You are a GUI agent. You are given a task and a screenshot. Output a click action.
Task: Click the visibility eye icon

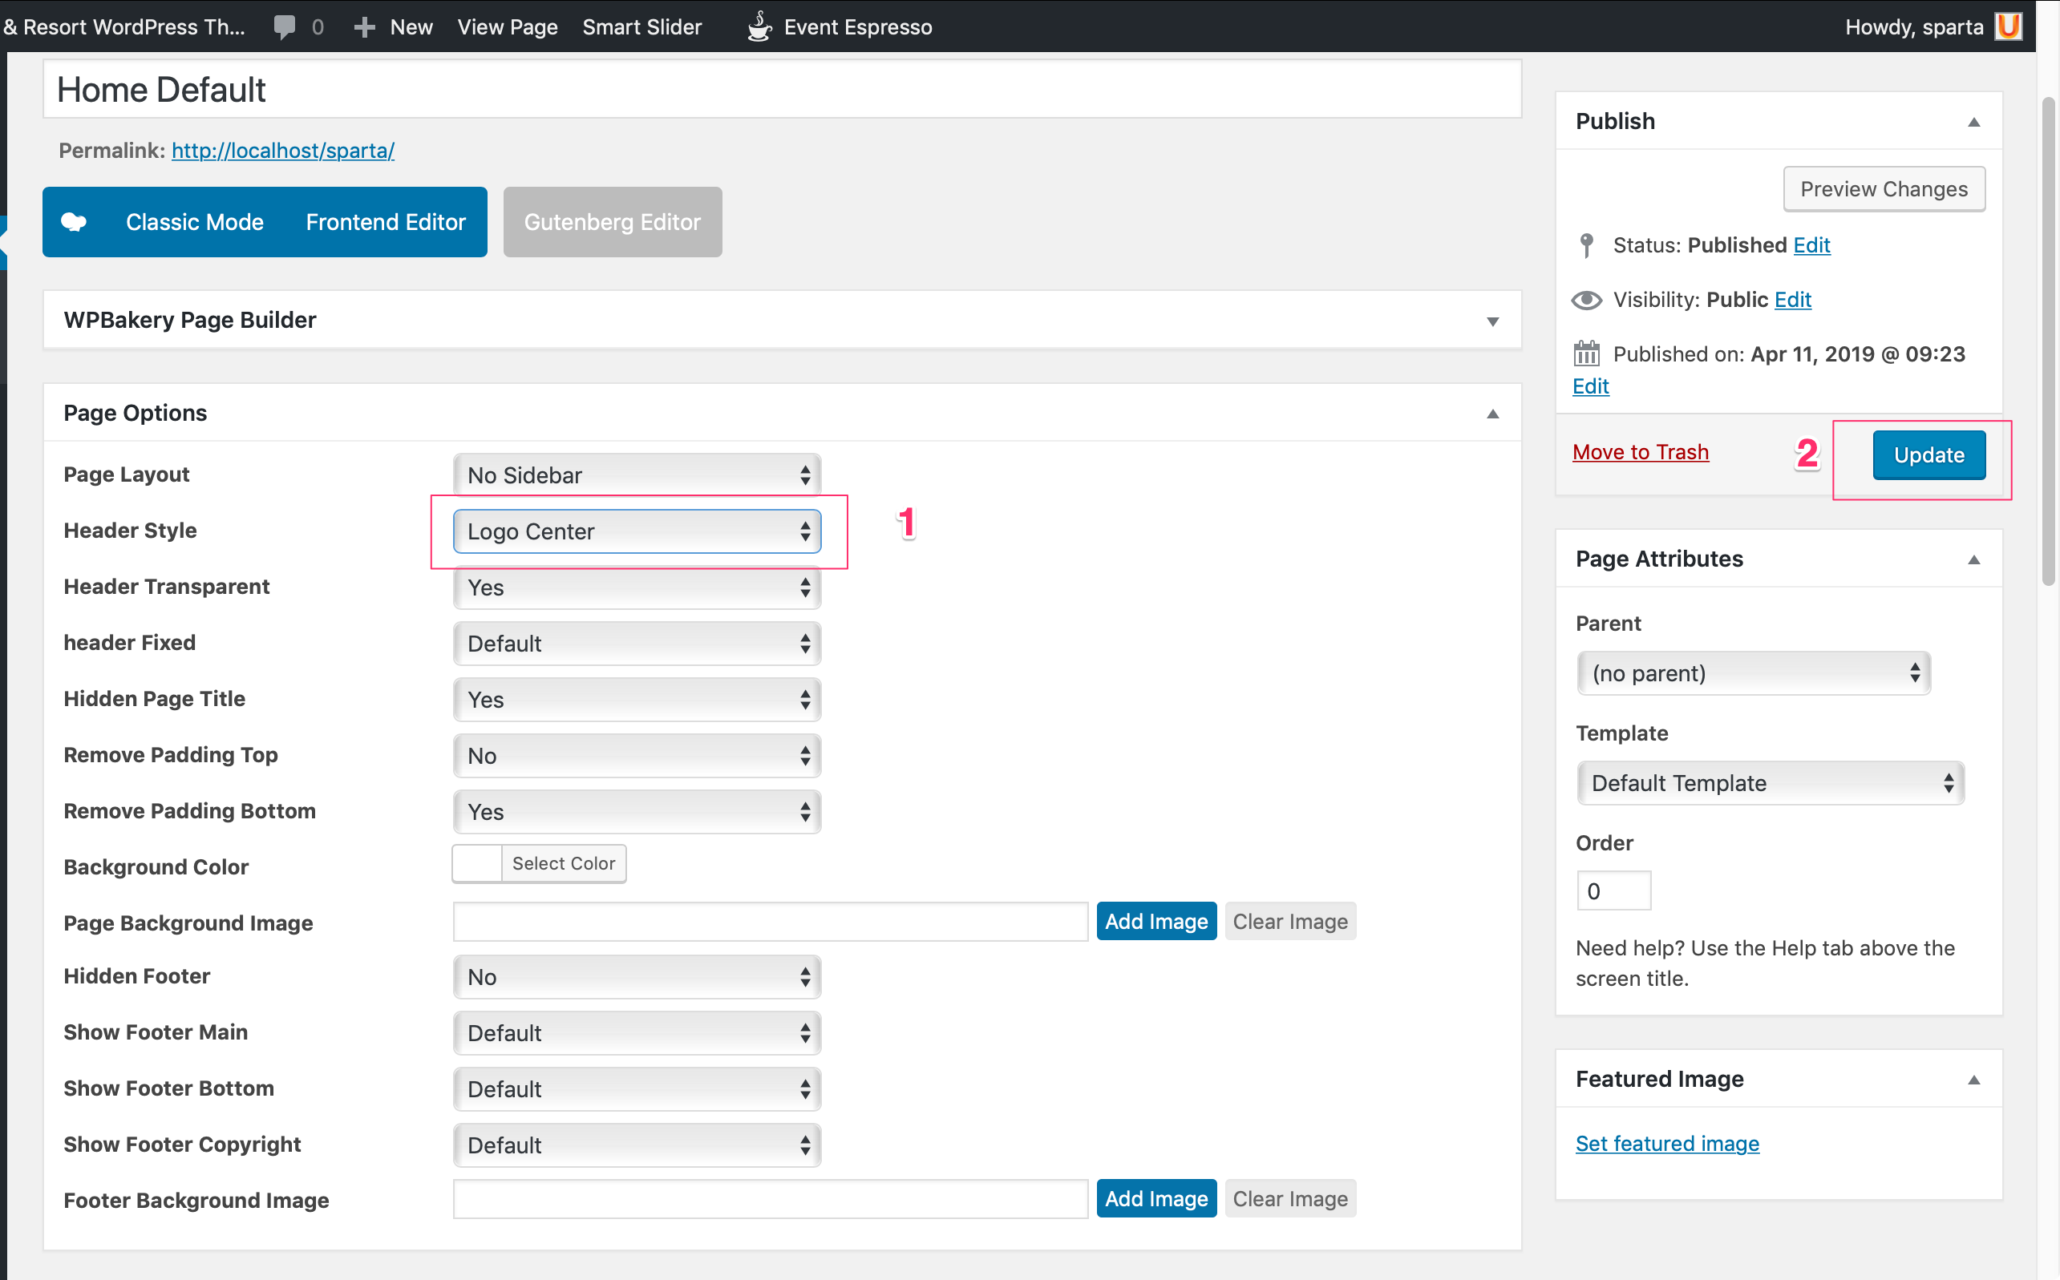pos(1587,301)
